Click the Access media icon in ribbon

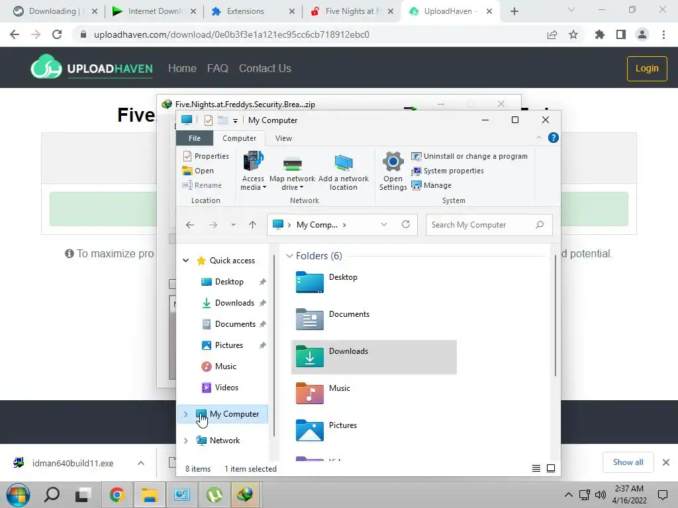coord(253,161)
